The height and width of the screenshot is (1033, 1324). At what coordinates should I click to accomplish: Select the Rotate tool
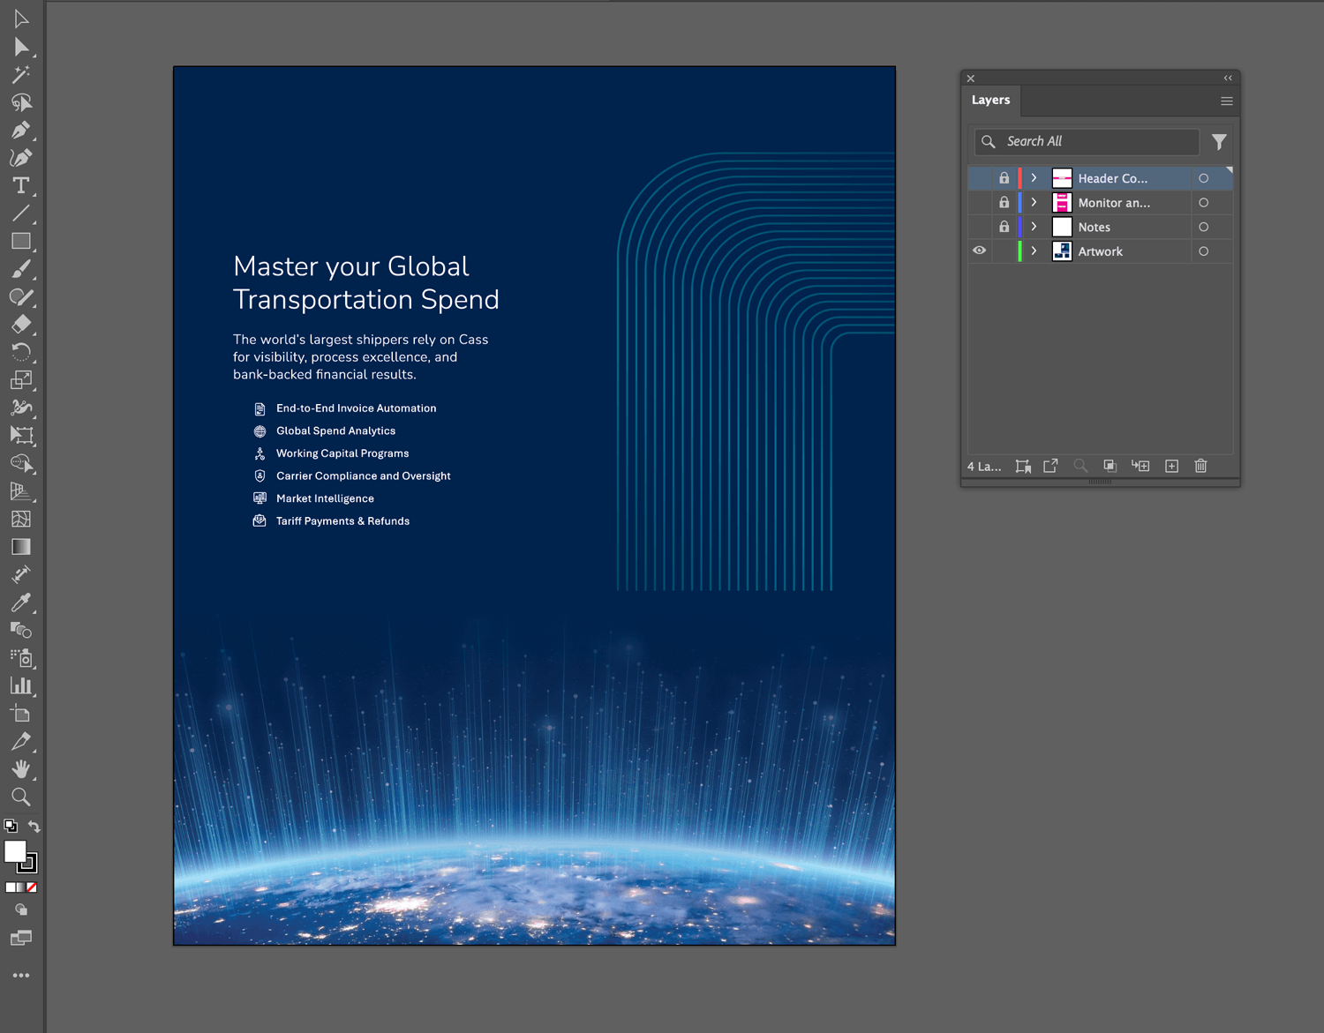21,352
